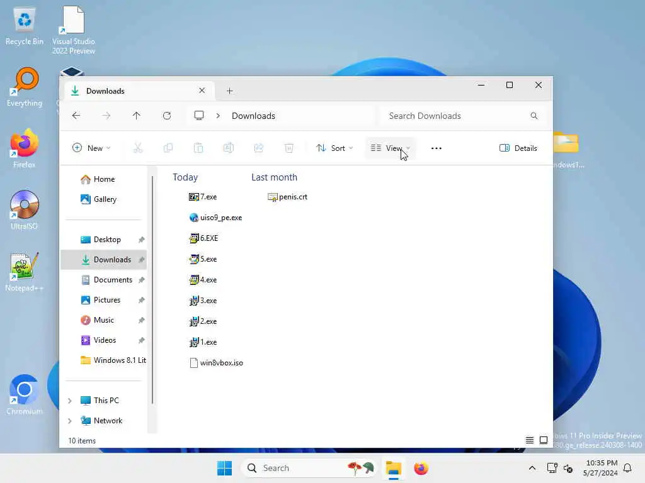Select Home in navigation pane
Screen dimensions: 645x483
tap(104, 179)
